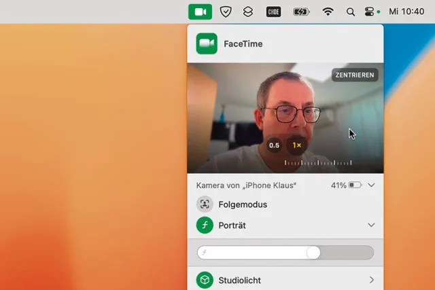Click the CHDE keyboard input source icon
Screen dimensions: 435x290
coord(273,12)
